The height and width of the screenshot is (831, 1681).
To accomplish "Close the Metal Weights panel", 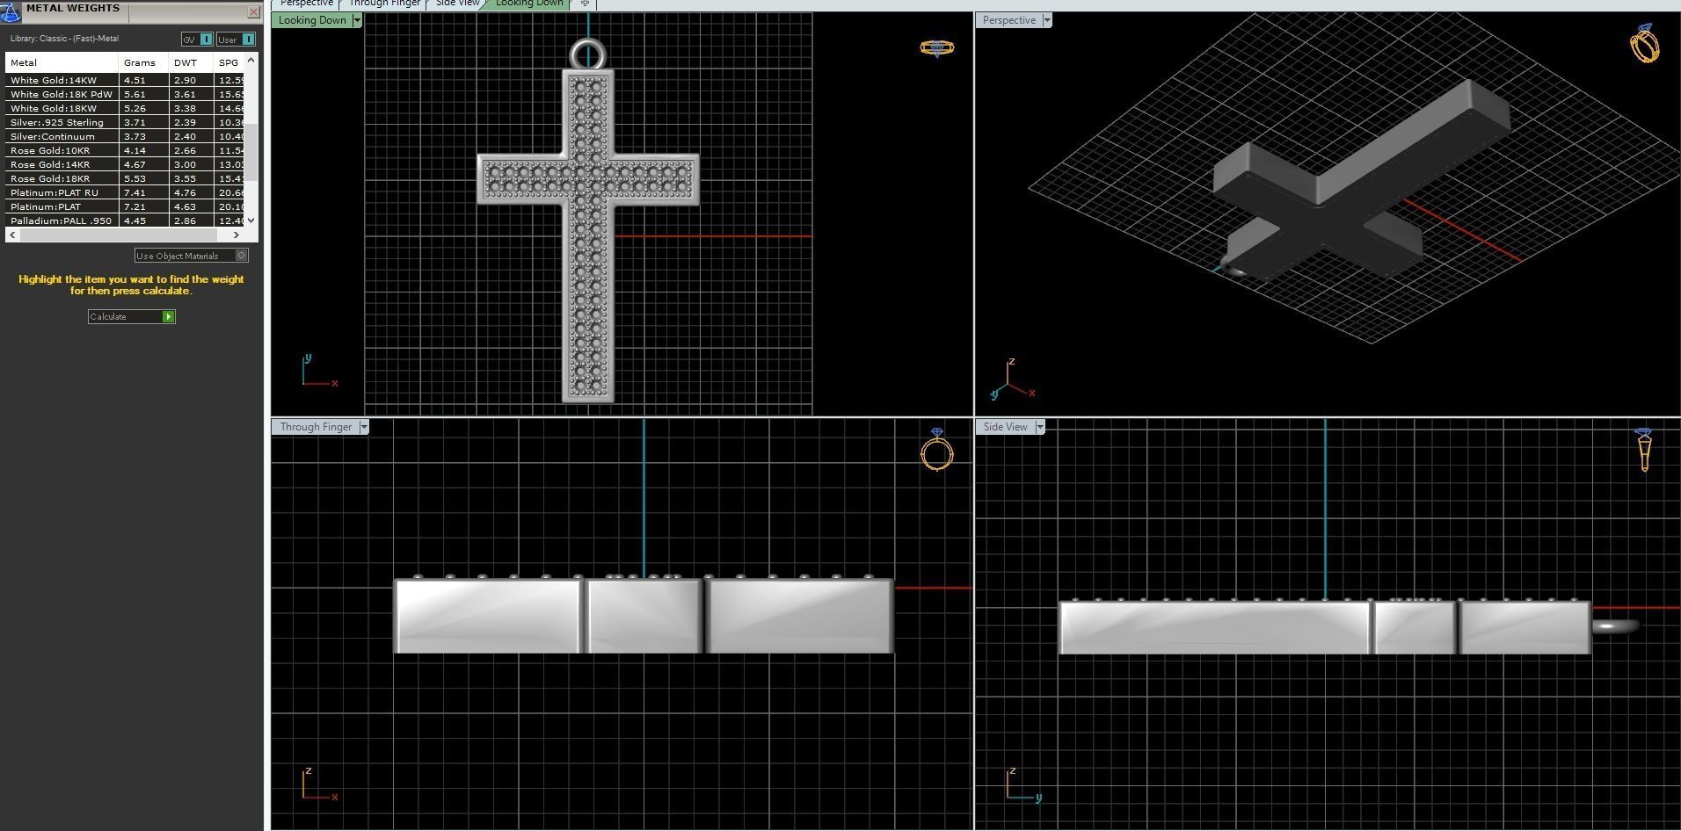I will (253, 11).
